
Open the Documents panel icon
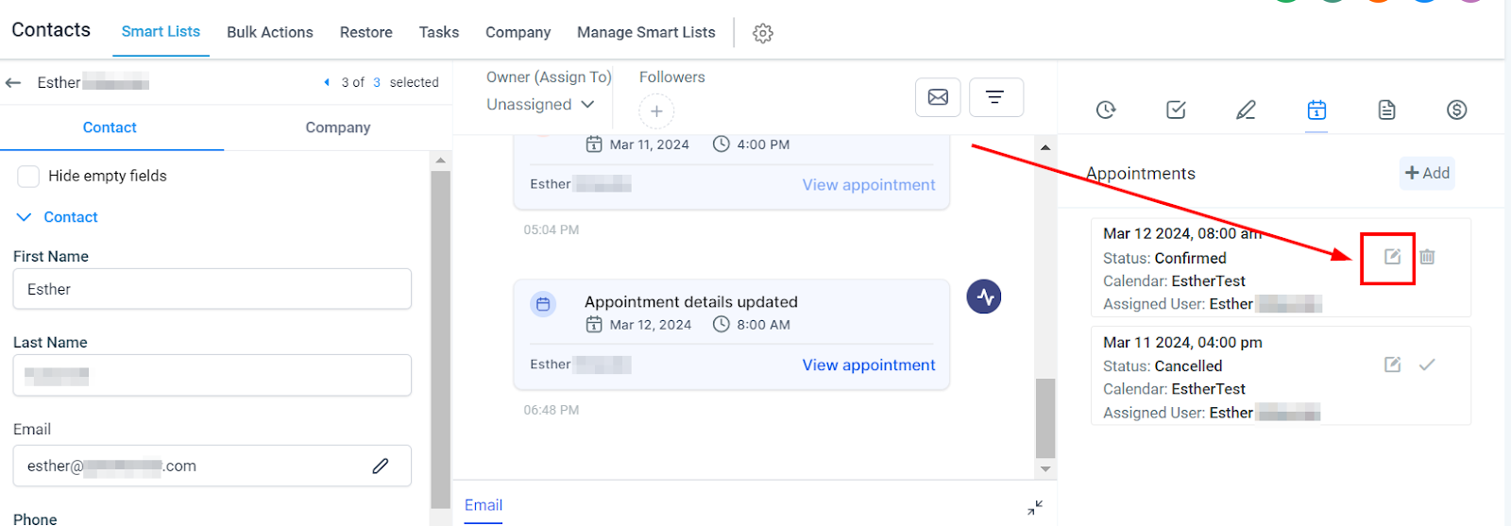click(x=1386, y=110)
